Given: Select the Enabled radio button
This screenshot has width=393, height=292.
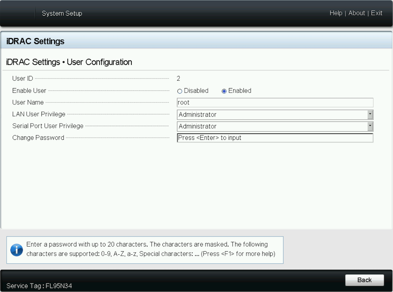Looking at the screenshot, I should pyautogui.click(x=224, y=91).
